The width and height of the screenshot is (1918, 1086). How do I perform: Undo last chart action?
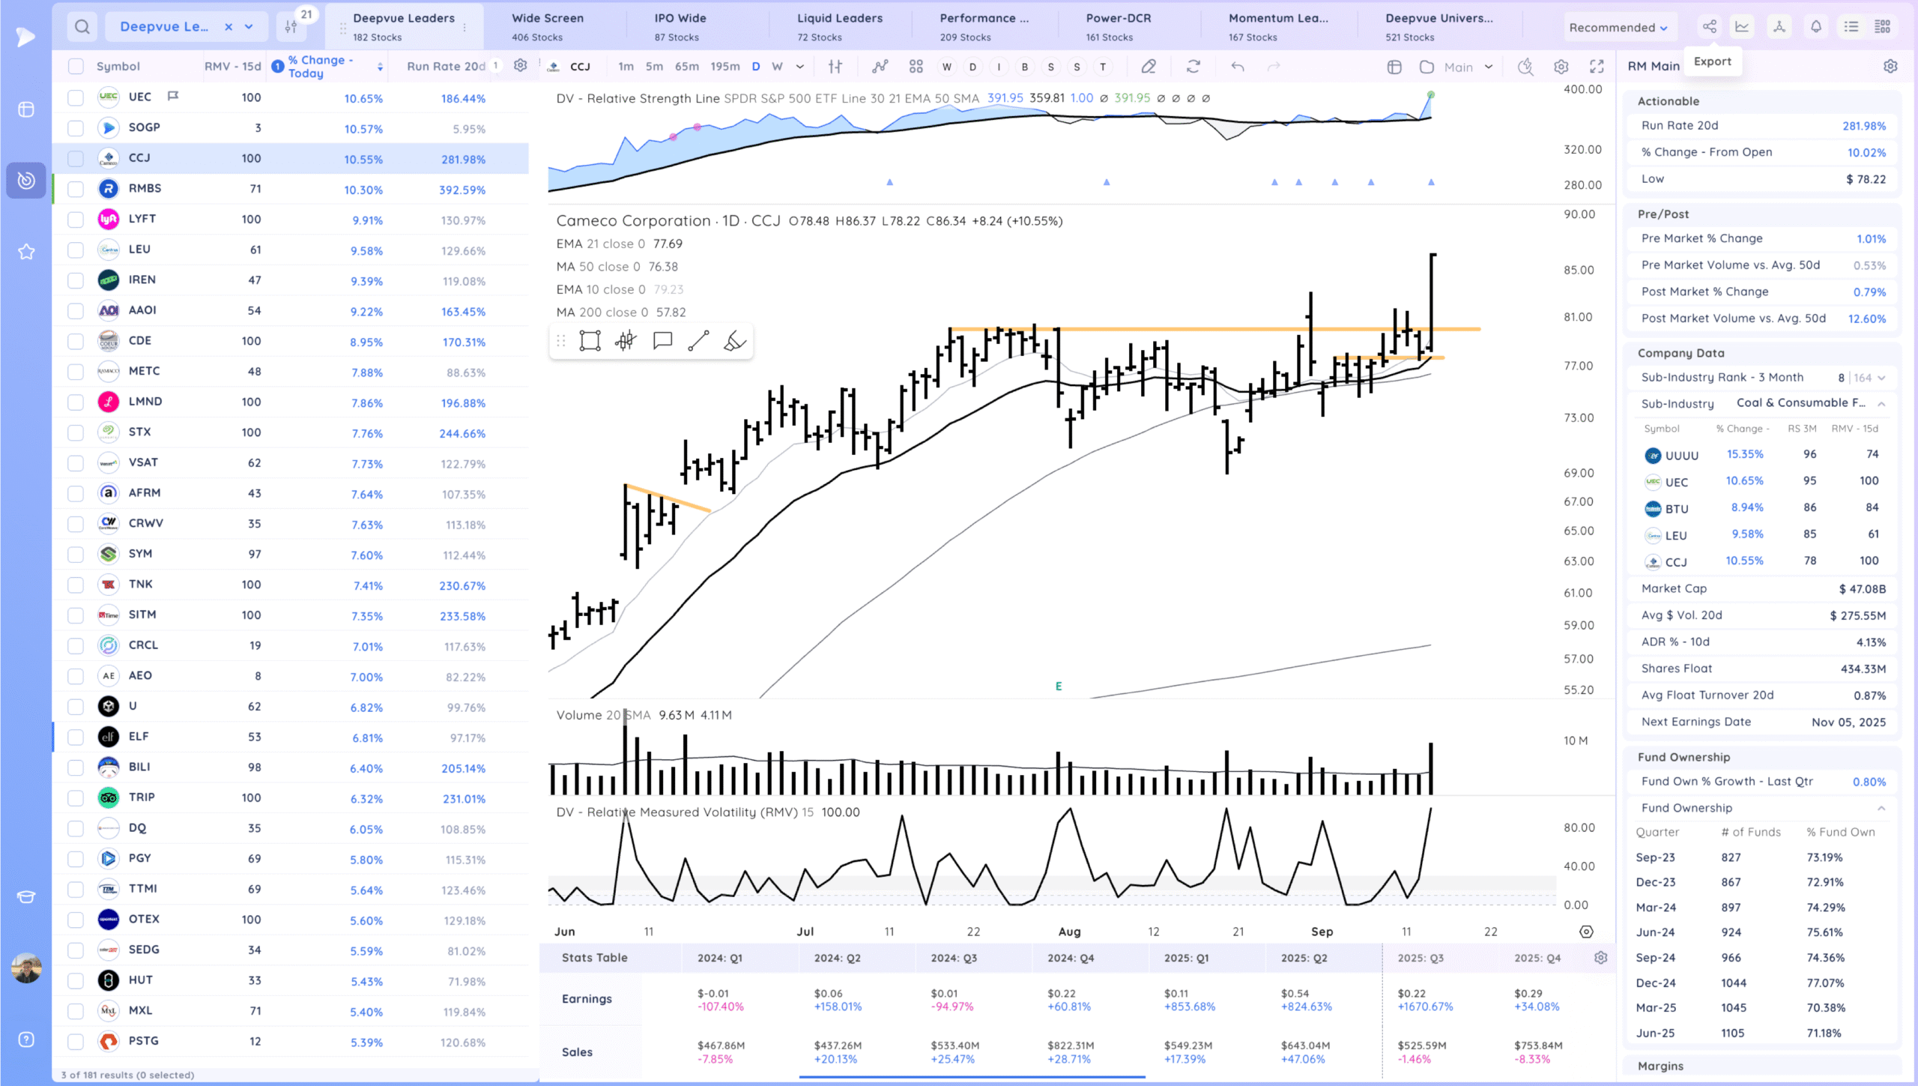point(1238,67)
